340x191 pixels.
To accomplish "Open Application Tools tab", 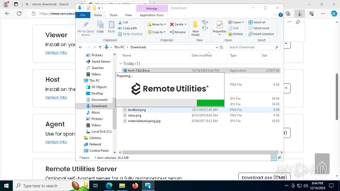I will pos(152,15).
